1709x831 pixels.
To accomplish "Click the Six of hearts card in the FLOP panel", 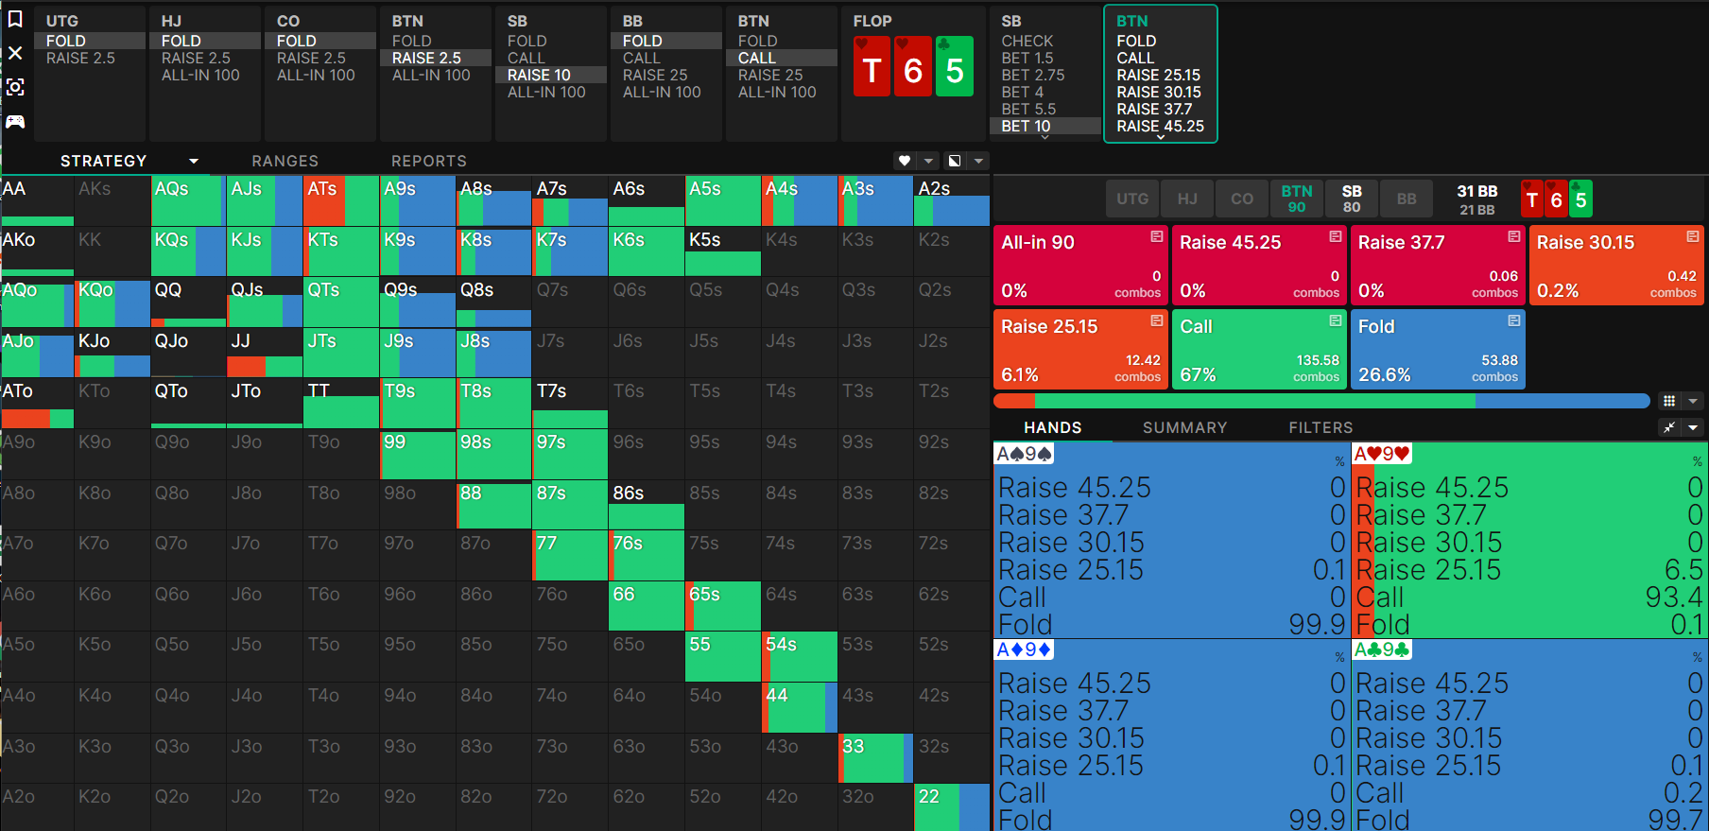I will pos(913,66).
